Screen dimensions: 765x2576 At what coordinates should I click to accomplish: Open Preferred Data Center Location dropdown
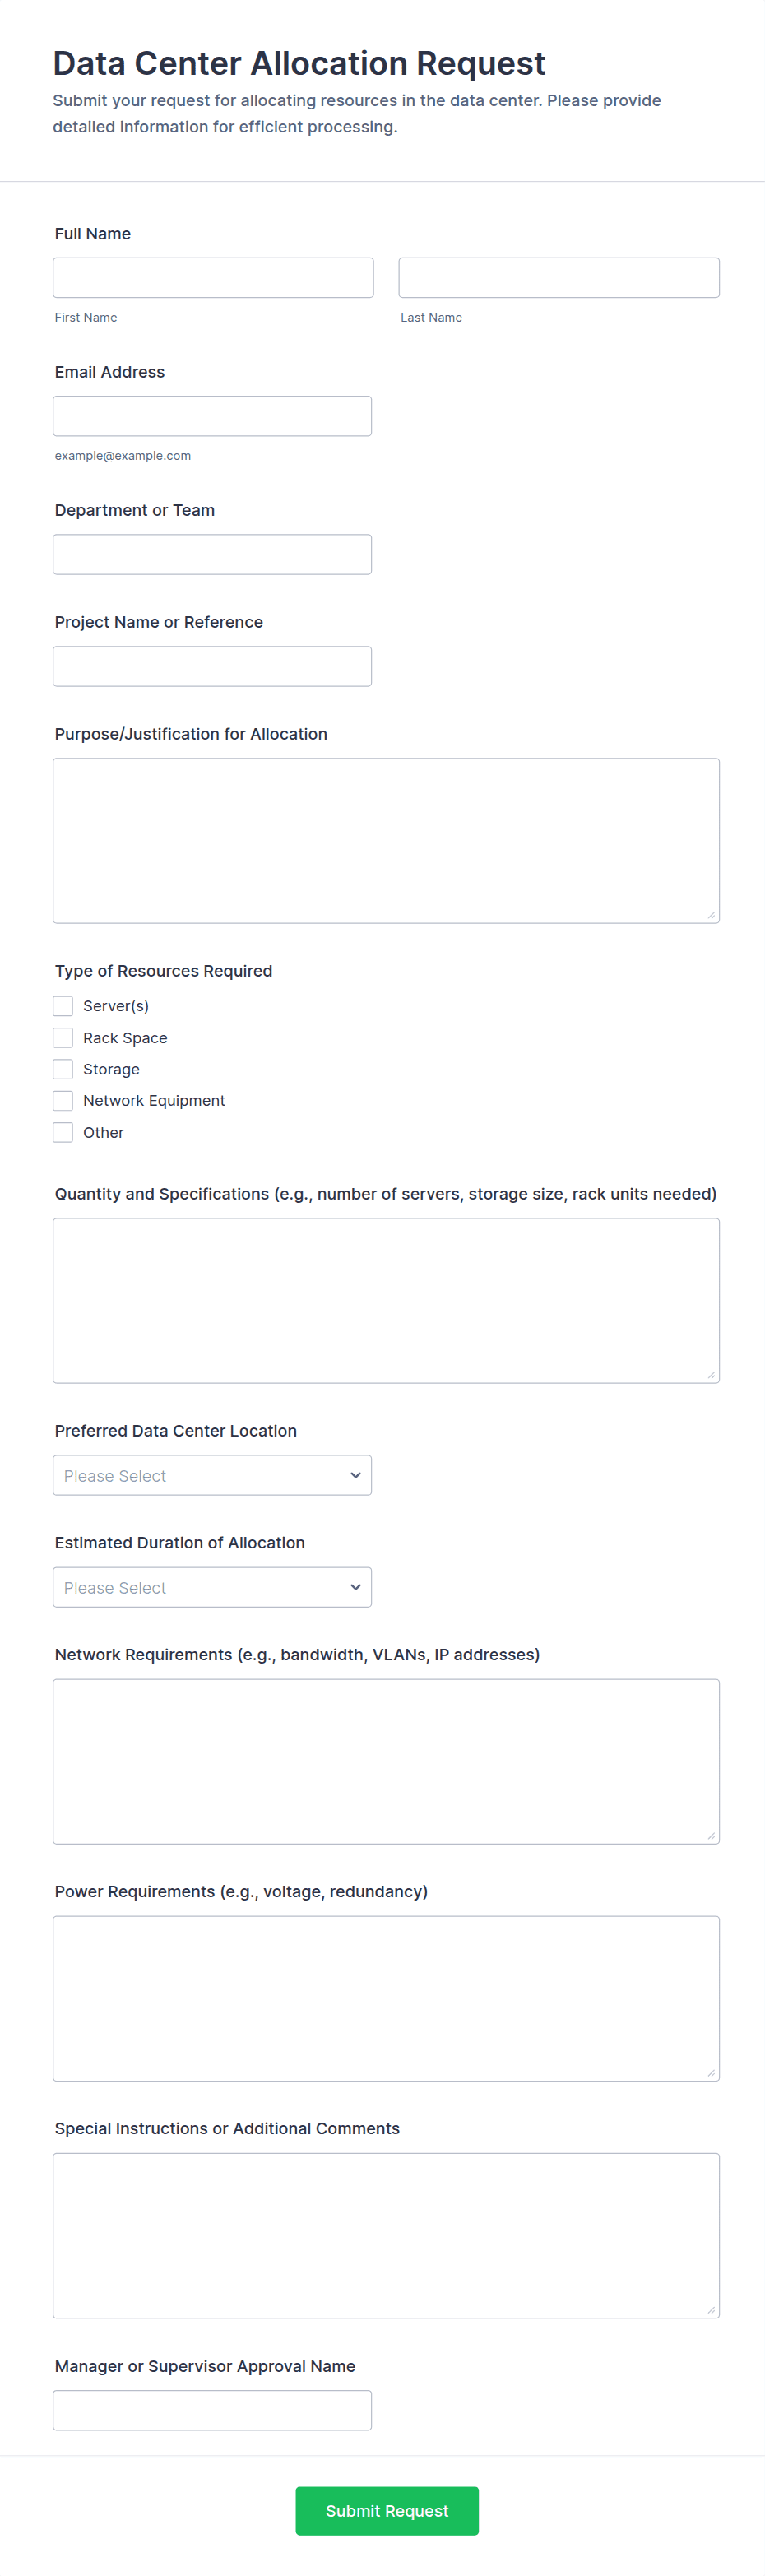click(212, 1476)
